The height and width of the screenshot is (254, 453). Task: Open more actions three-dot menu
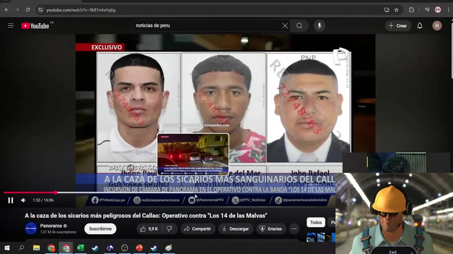click(x=294, y=229)
